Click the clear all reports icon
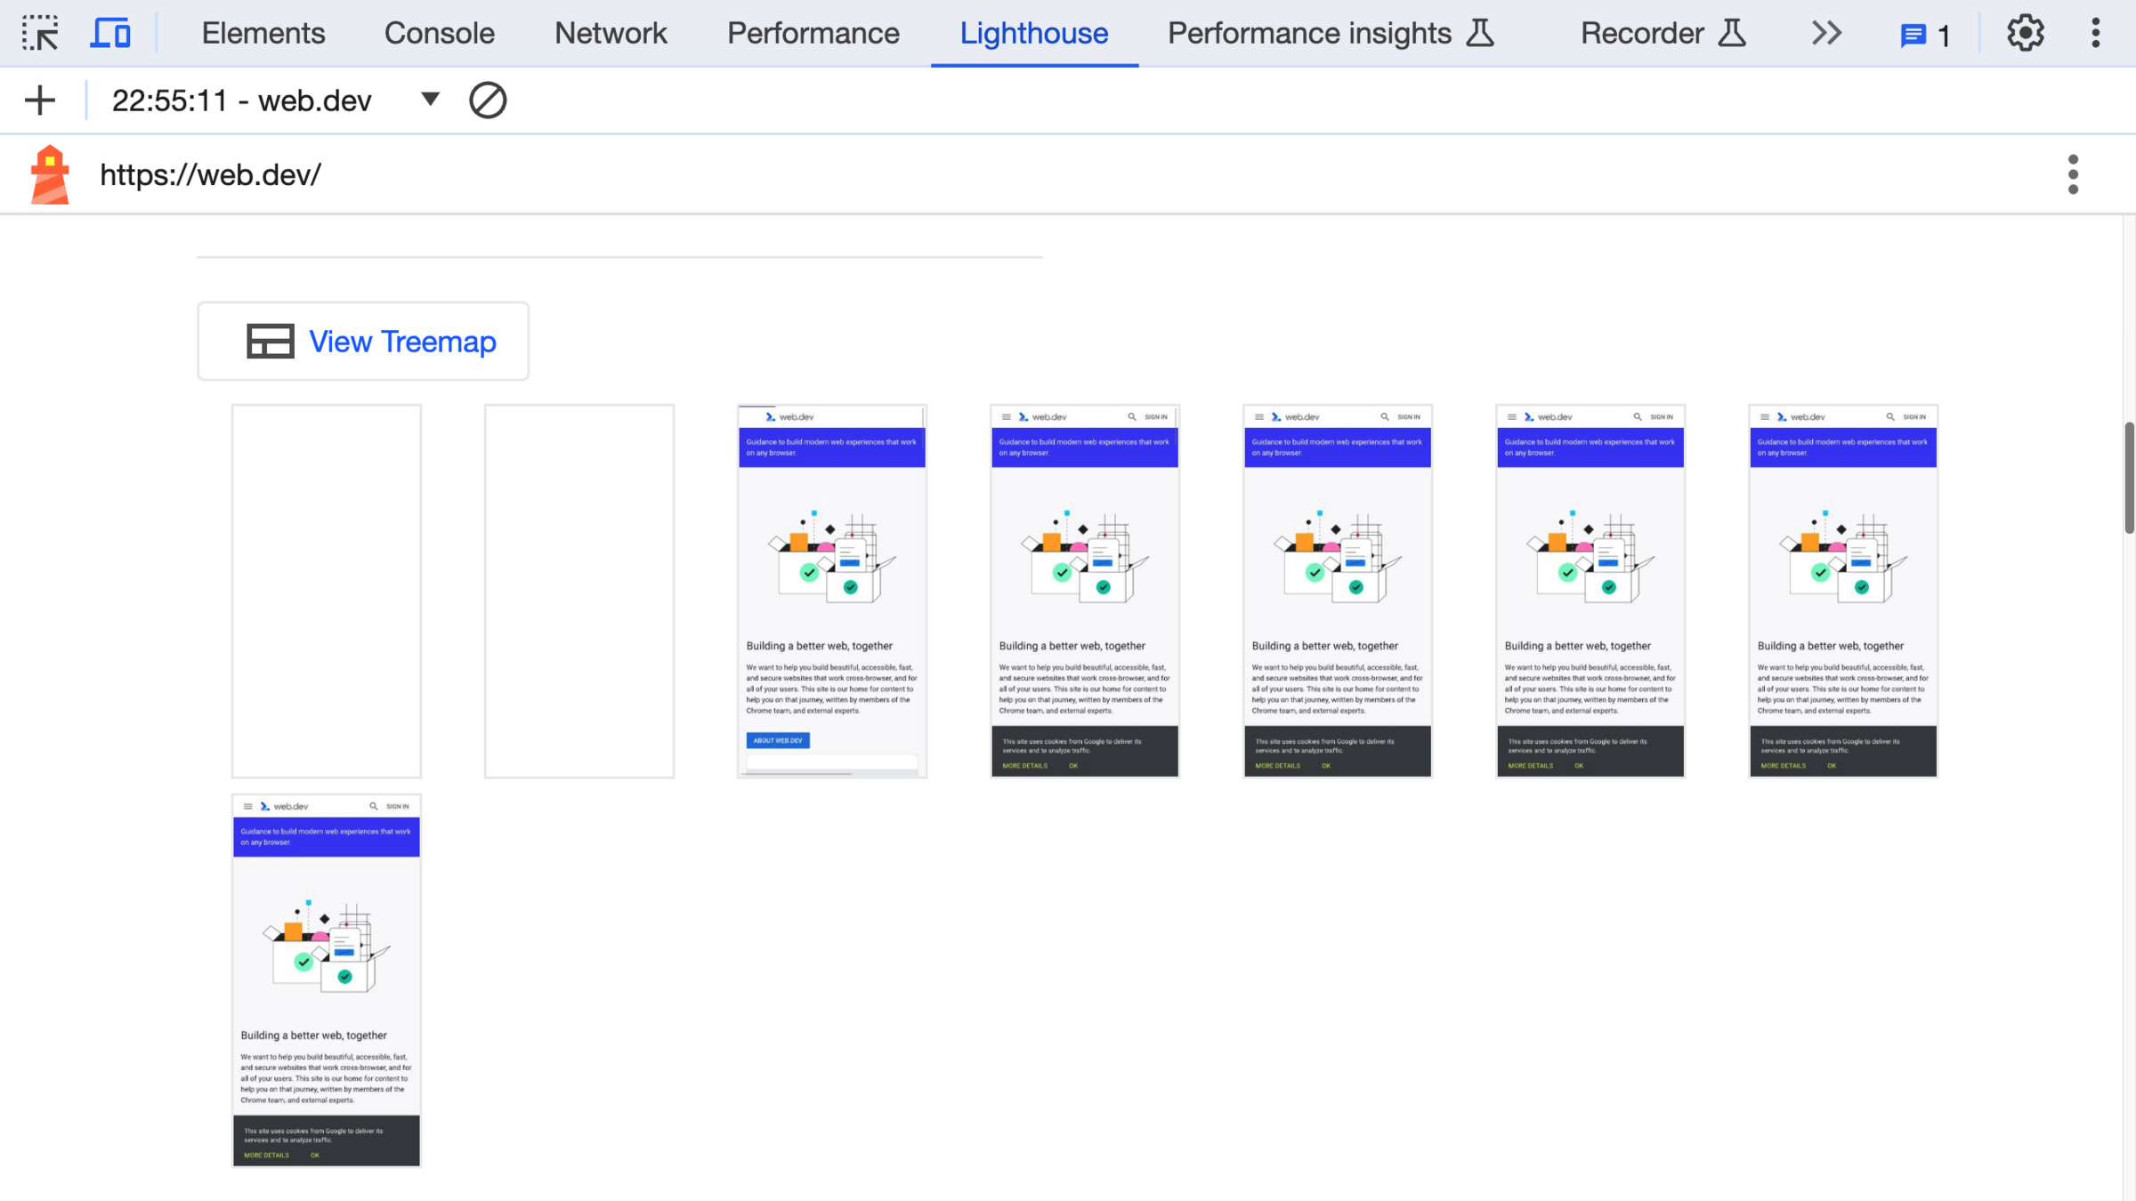Viewport: 2136px width, 1201px height. click(x=488, y=100)
